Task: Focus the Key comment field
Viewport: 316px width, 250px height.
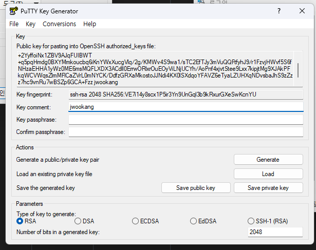Action: click(186, 107)
